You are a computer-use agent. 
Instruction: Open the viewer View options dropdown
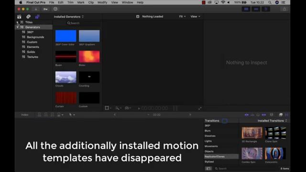[195, 17]
